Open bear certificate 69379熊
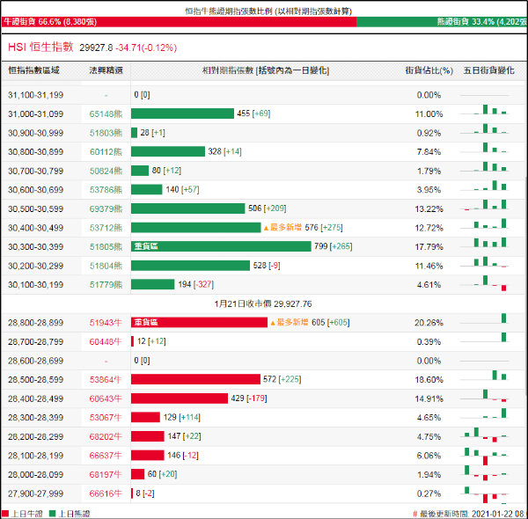Screen dimensions: 528x519 [106, 209]
